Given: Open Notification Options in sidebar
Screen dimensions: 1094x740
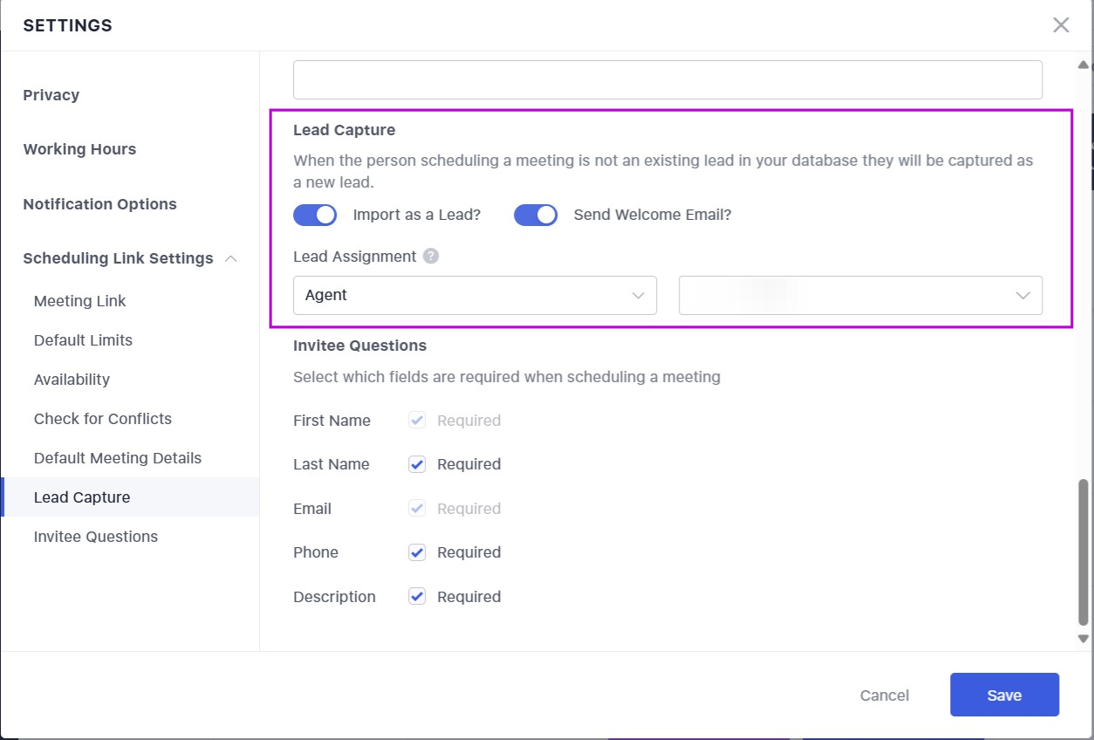Looking at the screenshot, I should coord(99,204).
